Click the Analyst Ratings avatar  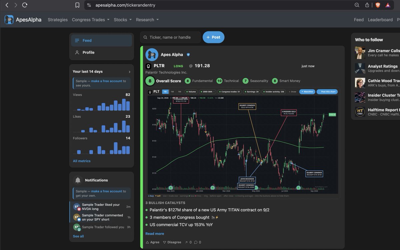coord(360,68)
